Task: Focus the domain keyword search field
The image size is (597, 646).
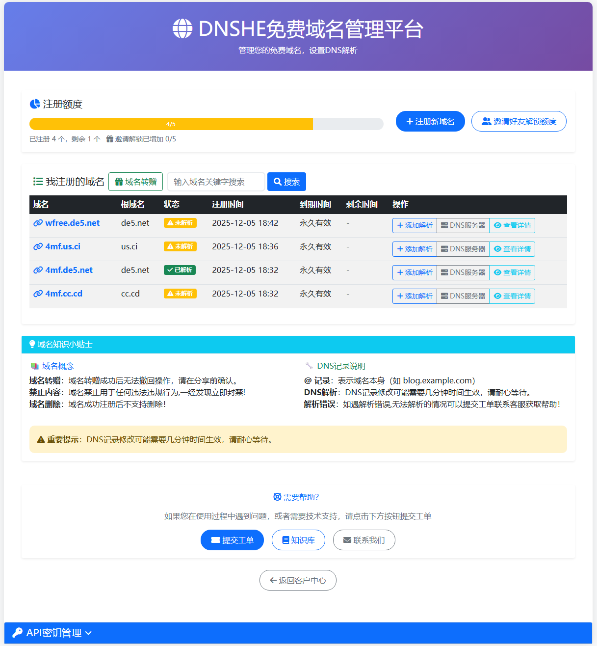Action: [x=216, y=182]
